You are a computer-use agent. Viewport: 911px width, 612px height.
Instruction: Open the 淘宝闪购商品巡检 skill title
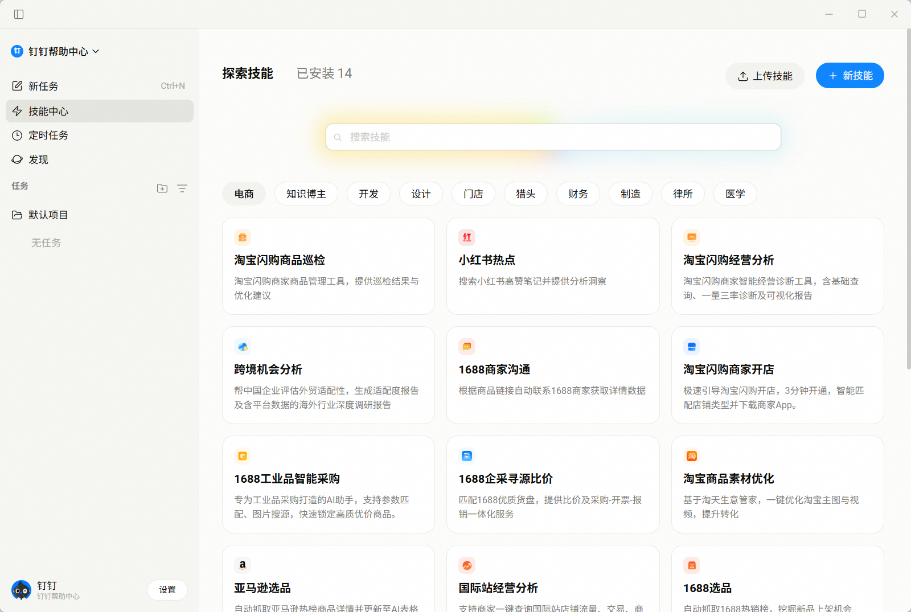coord(280,260)
